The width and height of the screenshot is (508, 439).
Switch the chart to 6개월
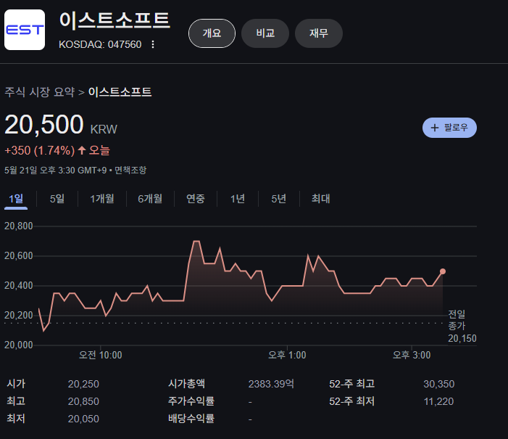(x=150, y=199)
